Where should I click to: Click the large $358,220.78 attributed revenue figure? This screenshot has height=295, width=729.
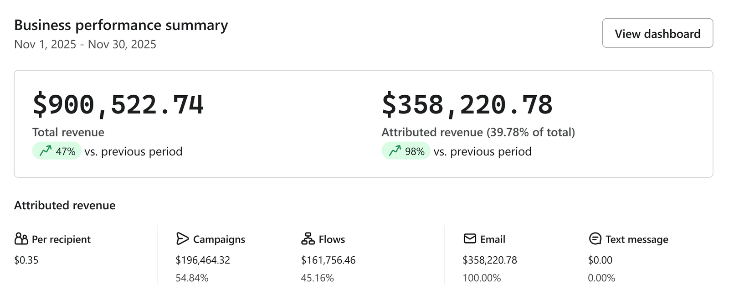pyautogui.click(x=467, y=104)
